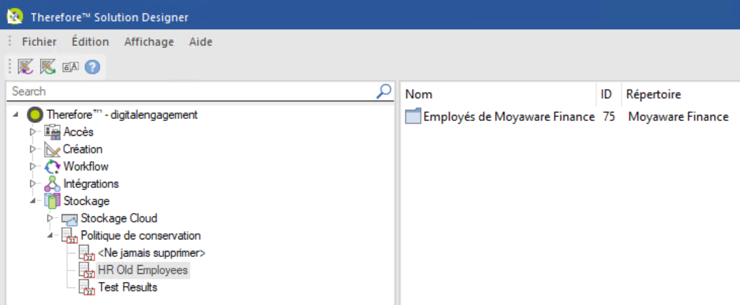740x305 pixels.
Task: Click the toolbar drag grip handle
Action: click(10, 66)
